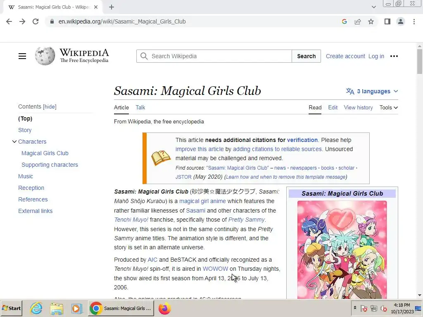423x317 pixels.
Task: Click the muted volume tray icon
Action: click(x=383, y=308)
